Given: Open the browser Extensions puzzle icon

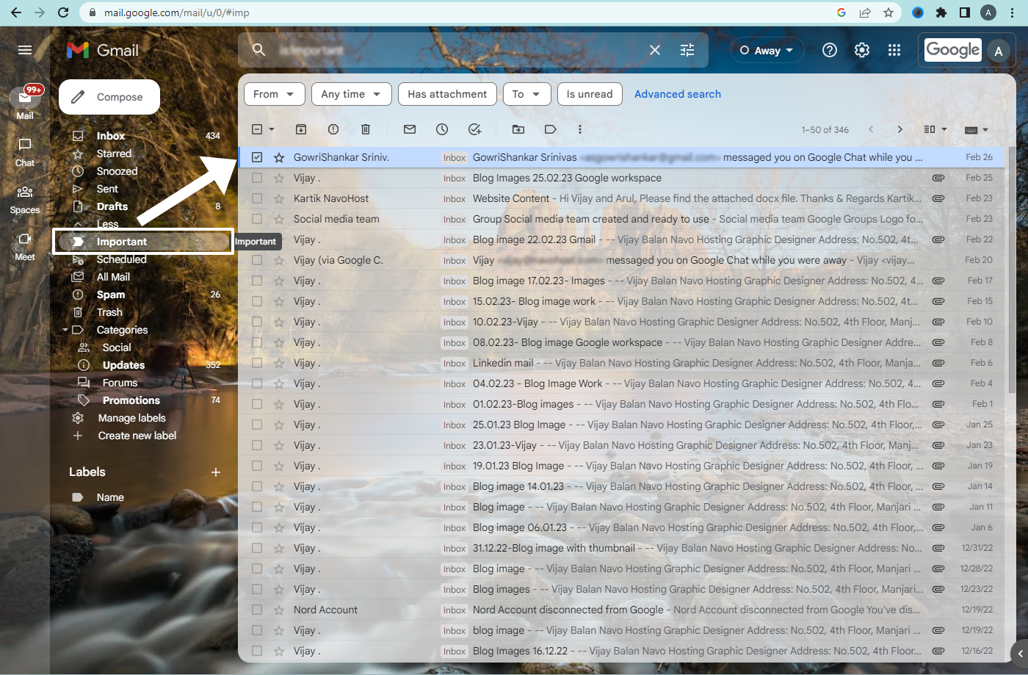Looking at the screenshot, I should (x=941, y=12).
